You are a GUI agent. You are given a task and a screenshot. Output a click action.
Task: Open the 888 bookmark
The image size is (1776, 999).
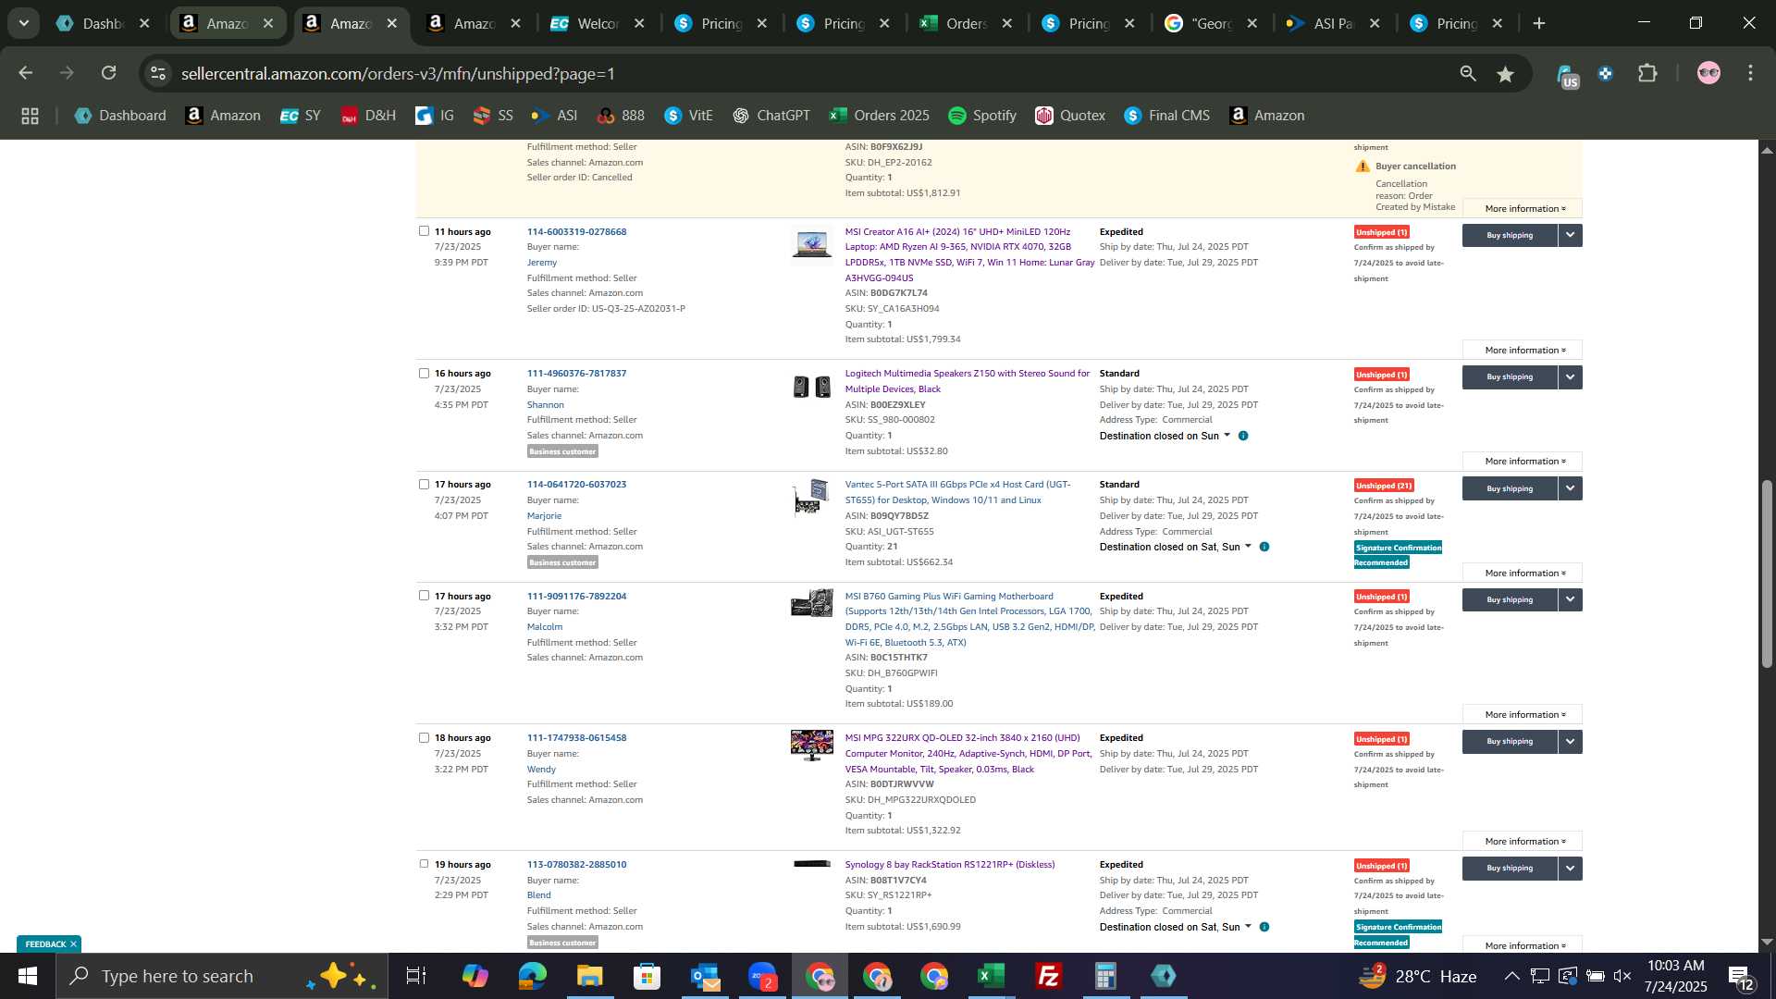point(621,116)
